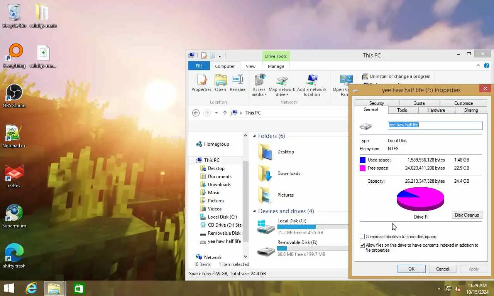The height and width of the screenshot is (296, 494).
Task: Select Videos in navigation pane
Action: click(x=215, y=209)
